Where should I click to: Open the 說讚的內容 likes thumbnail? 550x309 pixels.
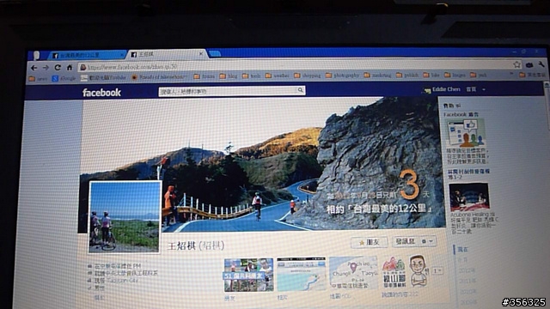[x=405, y=271]
